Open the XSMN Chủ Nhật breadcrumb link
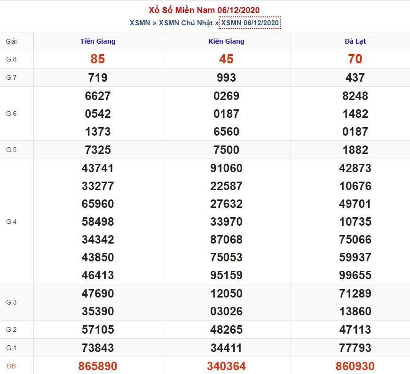 coord(186,23)
